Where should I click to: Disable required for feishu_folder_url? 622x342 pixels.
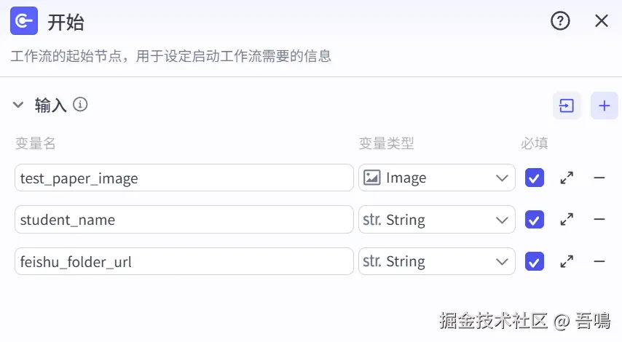pyautogui.click(x=535, y=261)
